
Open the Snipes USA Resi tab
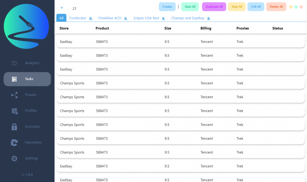(146, 18)
